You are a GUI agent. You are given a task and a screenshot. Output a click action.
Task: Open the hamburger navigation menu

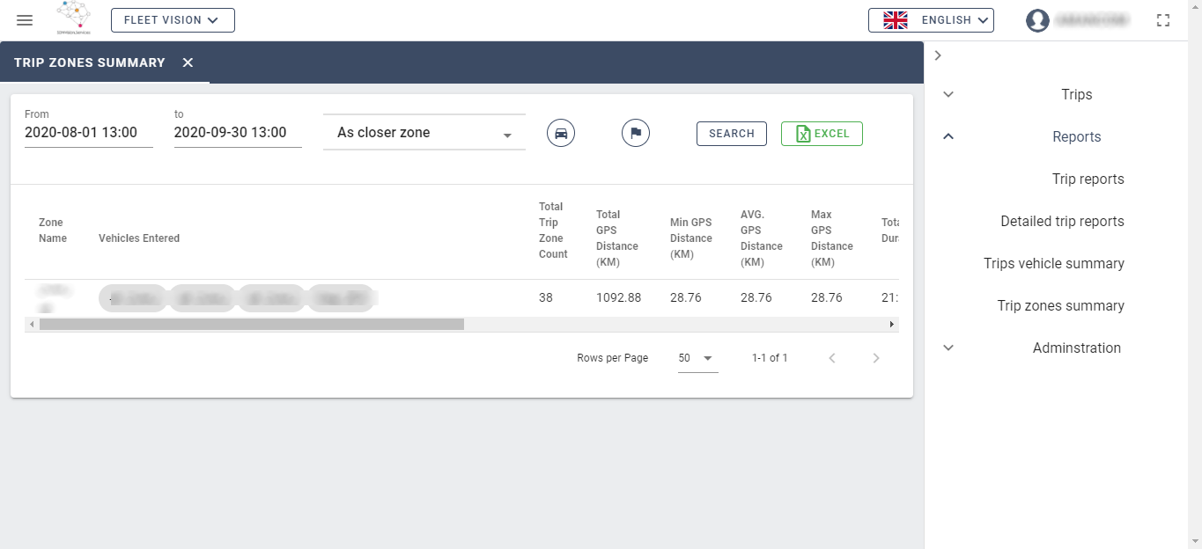[25, 20]
